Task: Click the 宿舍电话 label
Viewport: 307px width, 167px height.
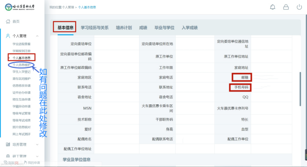Action: [x=166, y=97]
